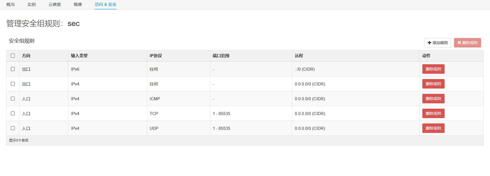Open the 镜像 images tab
Image resolution: width=490 pixels, height=176 pixels.
pyautogui.click(x=78, y=5)
